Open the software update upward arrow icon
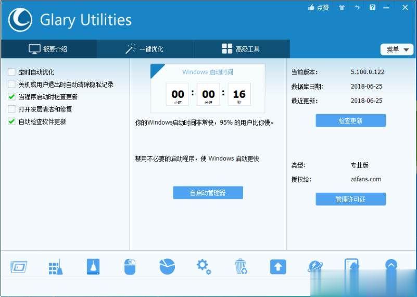 [278, 267]
